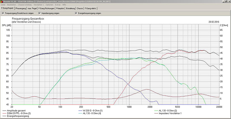Switch to the Phasengang tab
Image resolution: width=231 pixels, height=119 pixels.
[21, 8]
